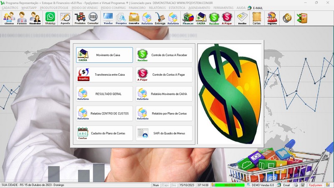
Task: Open the PEDIDO DE VENDAS menu
Action: click(85, 8)
